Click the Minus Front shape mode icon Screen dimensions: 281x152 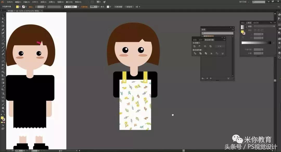tap(200, 46)
